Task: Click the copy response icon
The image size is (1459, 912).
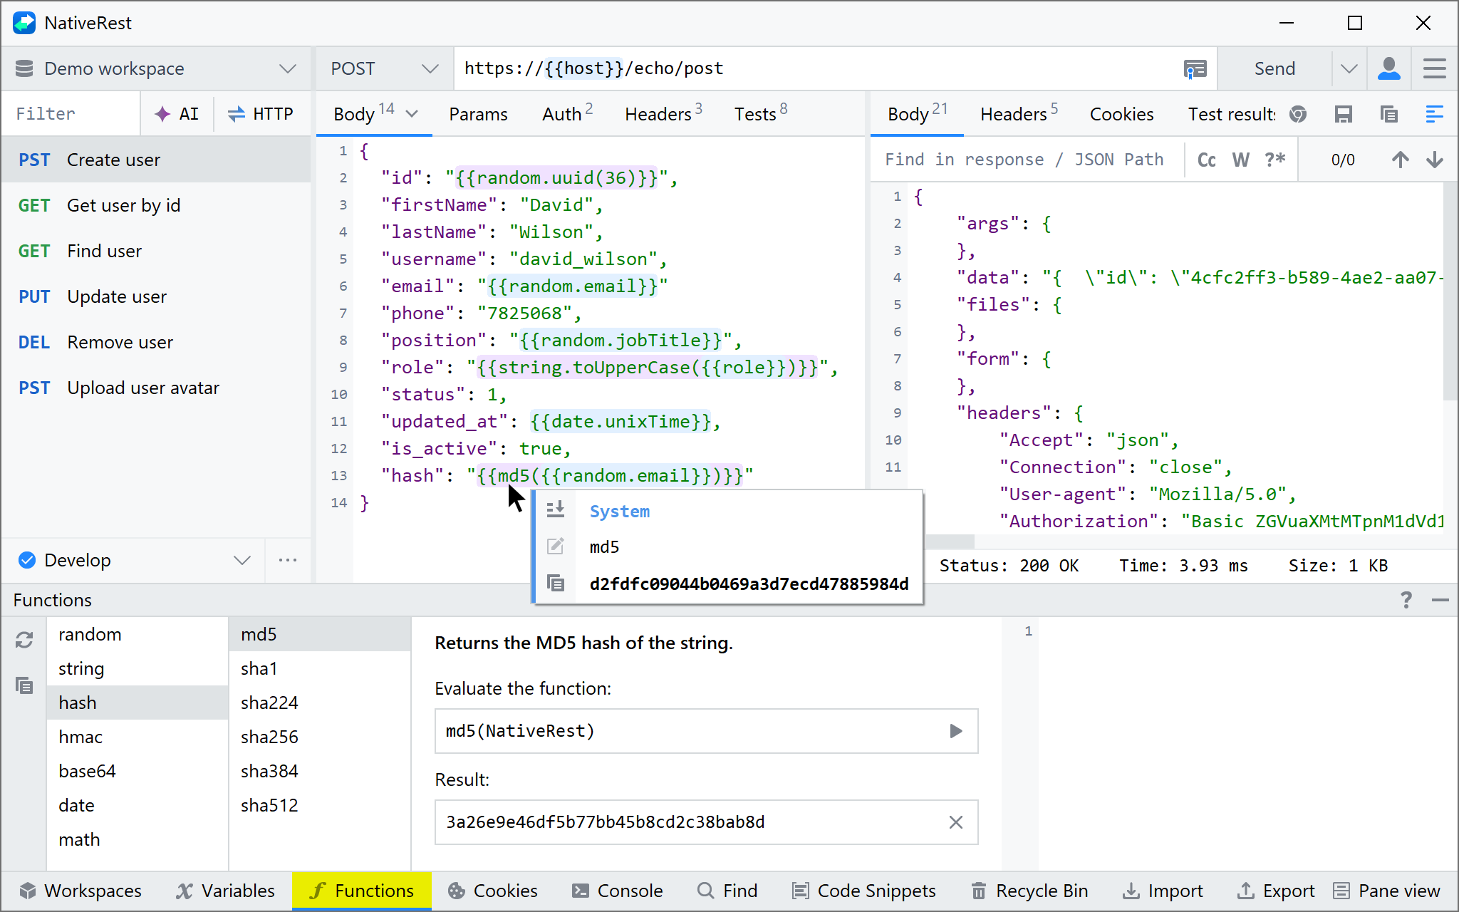Action: click(x=1388, y=114)
